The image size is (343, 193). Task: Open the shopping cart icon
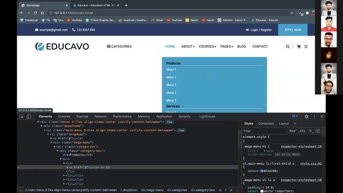pos(299,47)
